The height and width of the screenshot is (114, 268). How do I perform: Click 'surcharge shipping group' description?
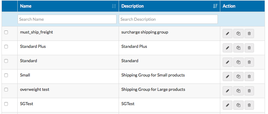144,32
